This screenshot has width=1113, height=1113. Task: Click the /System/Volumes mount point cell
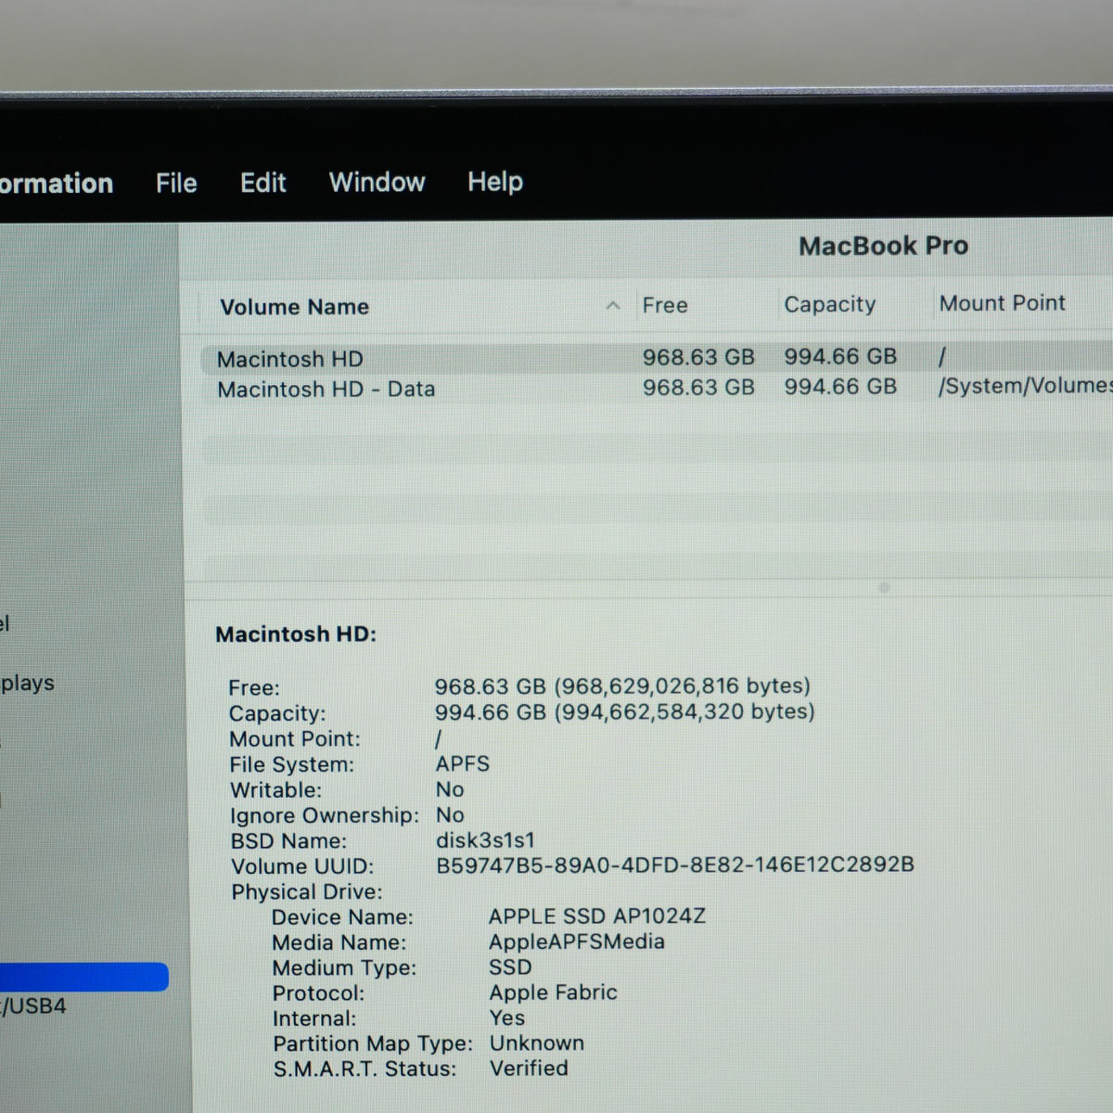point(1025,386)
